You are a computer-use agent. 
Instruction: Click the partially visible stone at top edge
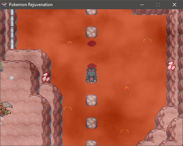[x=91, y=12]
